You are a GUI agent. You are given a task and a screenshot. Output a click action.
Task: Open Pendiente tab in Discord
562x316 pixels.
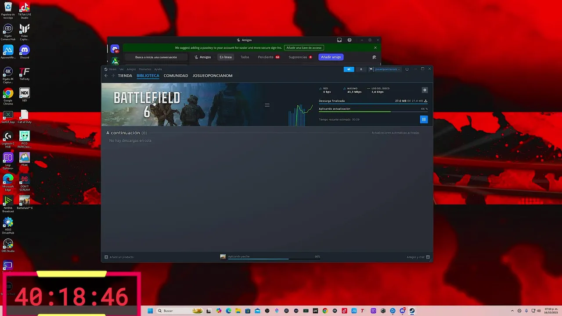[x=269, y=57]
